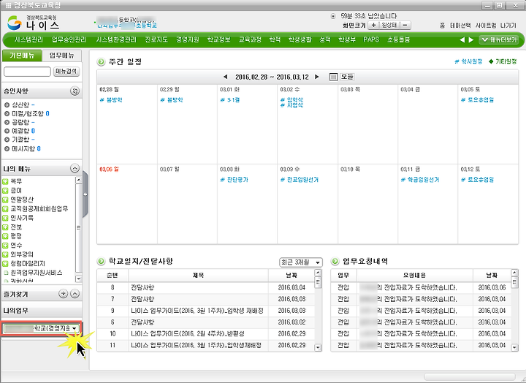Add a new 즐겨찾기 favorite with plus icon
The image size is (526, 383).
63,294
